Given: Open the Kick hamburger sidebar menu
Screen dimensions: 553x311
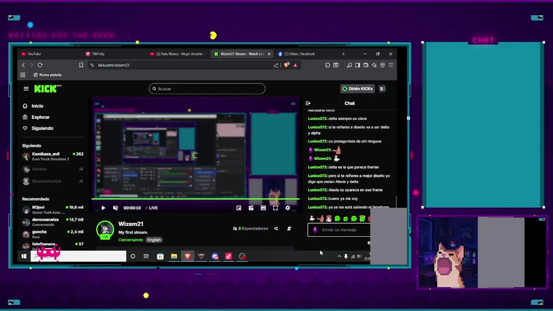Looking at the screenshot, I should point(26,89).
